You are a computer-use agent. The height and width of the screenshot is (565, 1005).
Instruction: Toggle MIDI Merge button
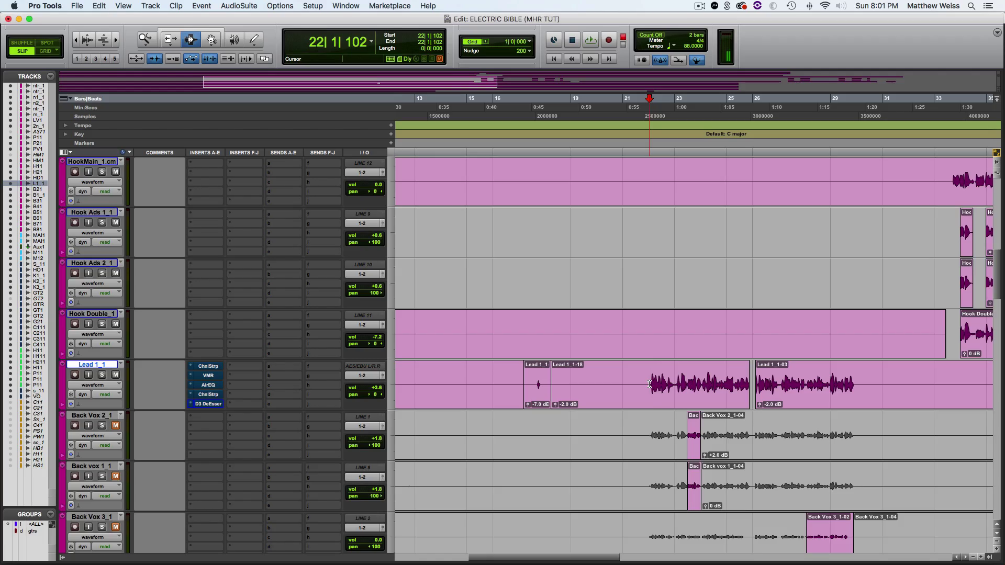point(678,60)
